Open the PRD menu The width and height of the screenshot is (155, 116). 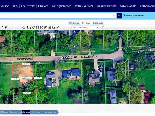click(x=15, y=6)
